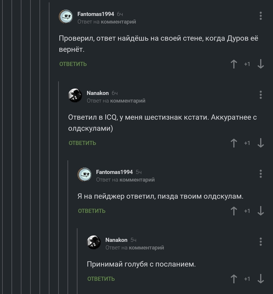This screenshot has width=273, height=294.
Task: Reply to the pager comment
Action: click(x=92, y=211)
